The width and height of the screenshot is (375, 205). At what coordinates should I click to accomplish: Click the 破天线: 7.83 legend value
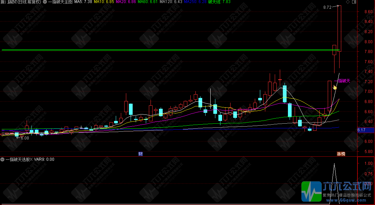click(x=219, y=2)
